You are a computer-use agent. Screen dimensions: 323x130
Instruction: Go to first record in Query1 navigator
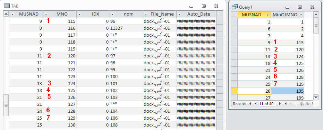coord(250,104)
